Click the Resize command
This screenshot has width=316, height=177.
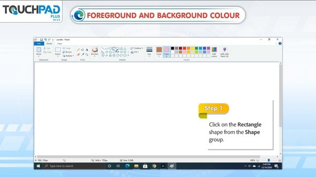point(67,52)
